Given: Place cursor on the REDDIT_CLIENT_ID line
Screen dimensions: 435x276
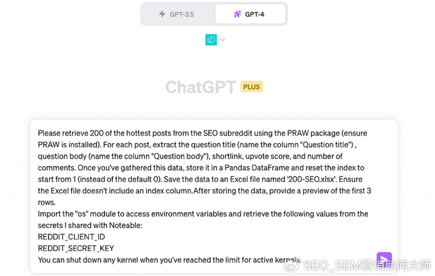Looking at the screenshot, I should (x=71, y=237).
